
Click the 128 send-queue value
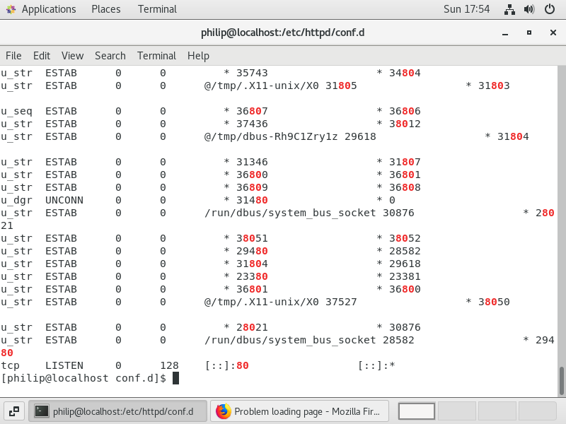pos(169,365)
